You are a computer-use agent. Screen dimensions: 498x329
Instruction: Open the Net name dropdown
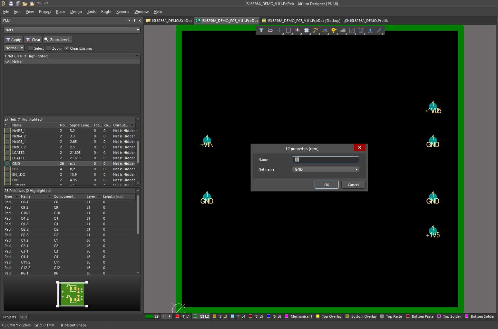(356, 169)
